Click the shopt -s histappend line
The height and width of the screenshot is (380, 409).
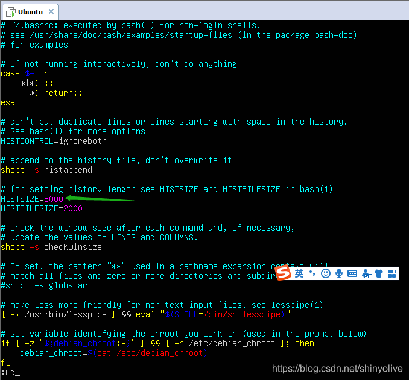[46, 170]
